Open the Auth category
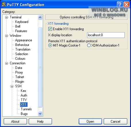Viewport: 131px width, 127px height. 24,95
